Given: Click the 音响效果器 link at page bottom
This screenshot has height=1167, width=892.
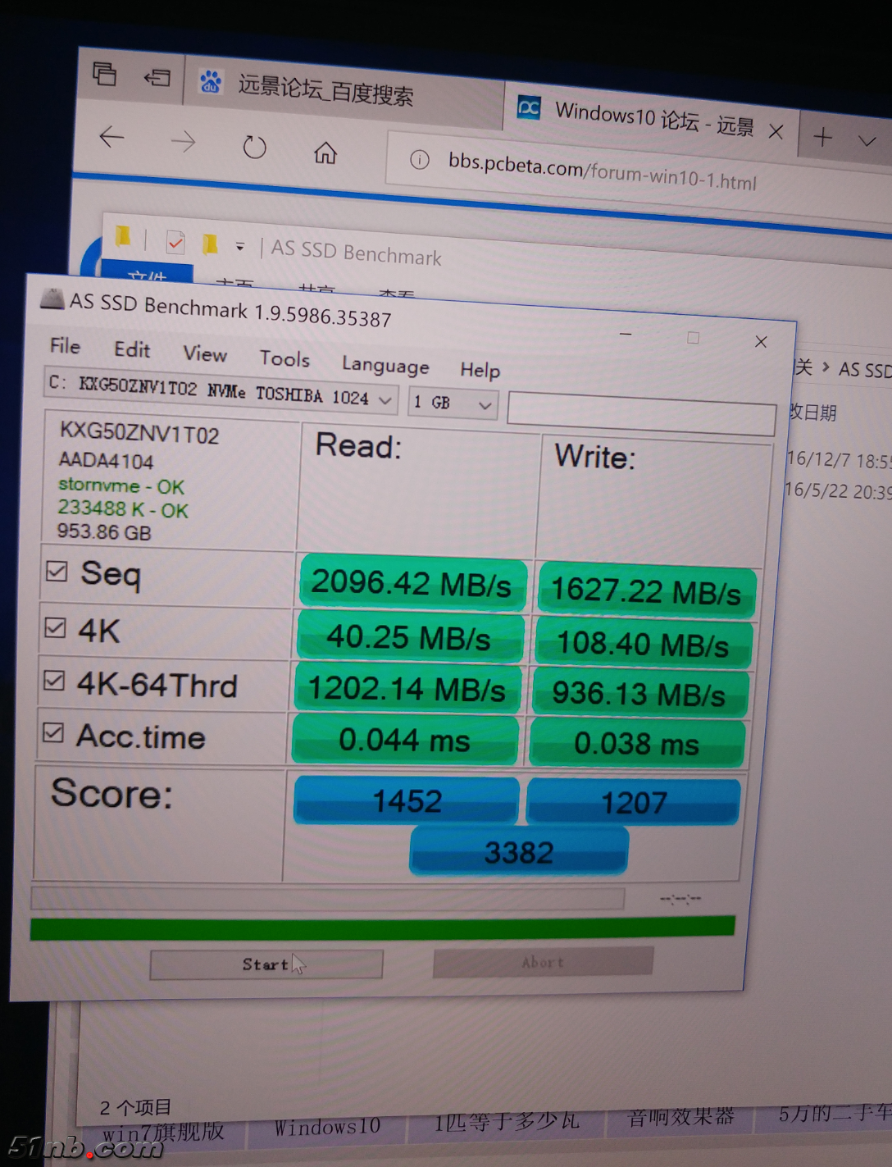Looking at the screenshot, I should point(680,1117).
